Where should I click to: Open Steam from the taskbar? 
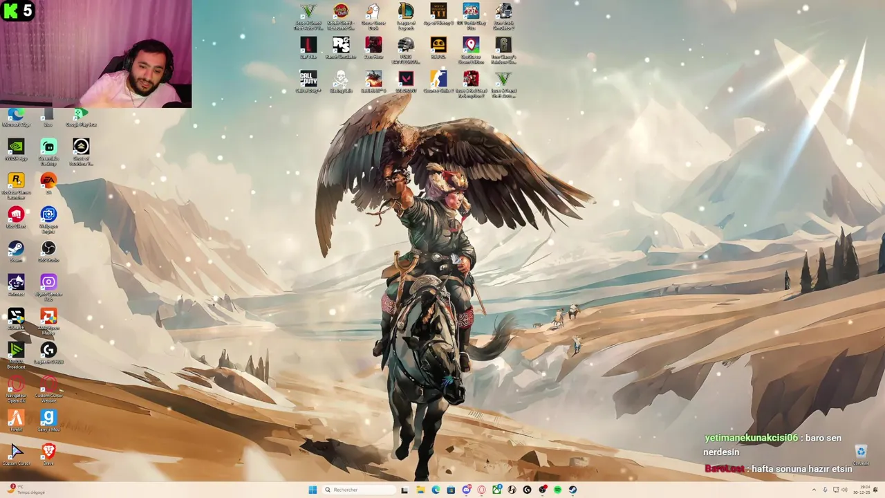click(x=572, y=490)
